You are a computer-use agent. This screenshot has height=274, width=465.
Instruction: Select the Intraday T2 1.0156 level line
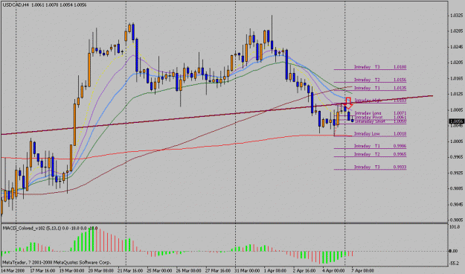(370, 80)
